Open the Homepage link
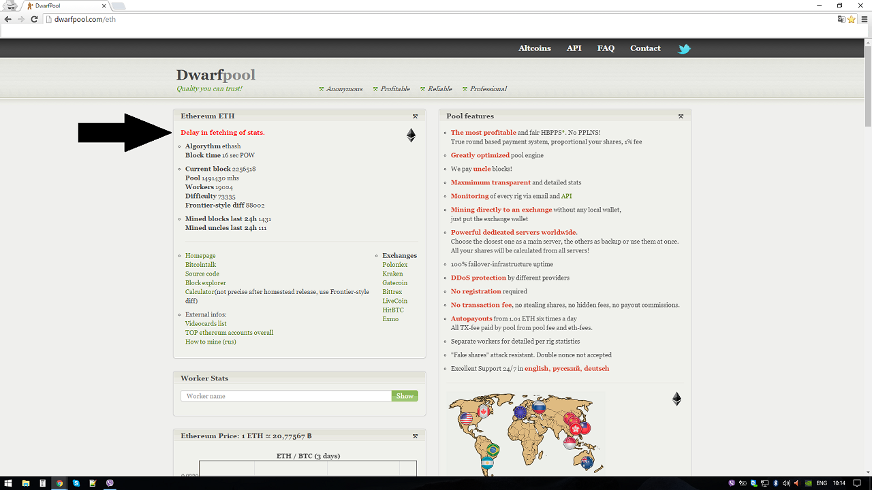The width and height of the screenshot is (872, 490). pyautogui.click(x=200, y=255)
